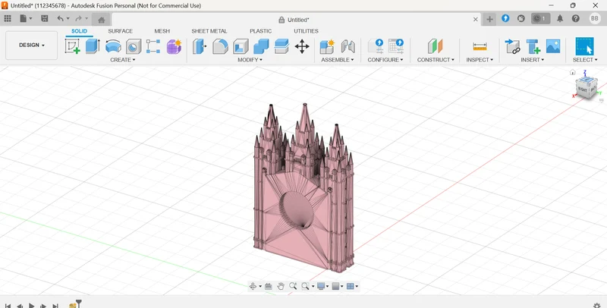Expand the ASSEMBLE menu
The image size is (607, 308).
coord(337,60)
